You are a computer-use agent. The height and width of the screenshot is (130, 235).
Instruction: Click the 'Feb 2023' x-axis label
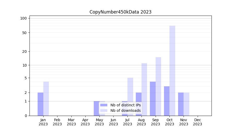click(x=57, y=122)
